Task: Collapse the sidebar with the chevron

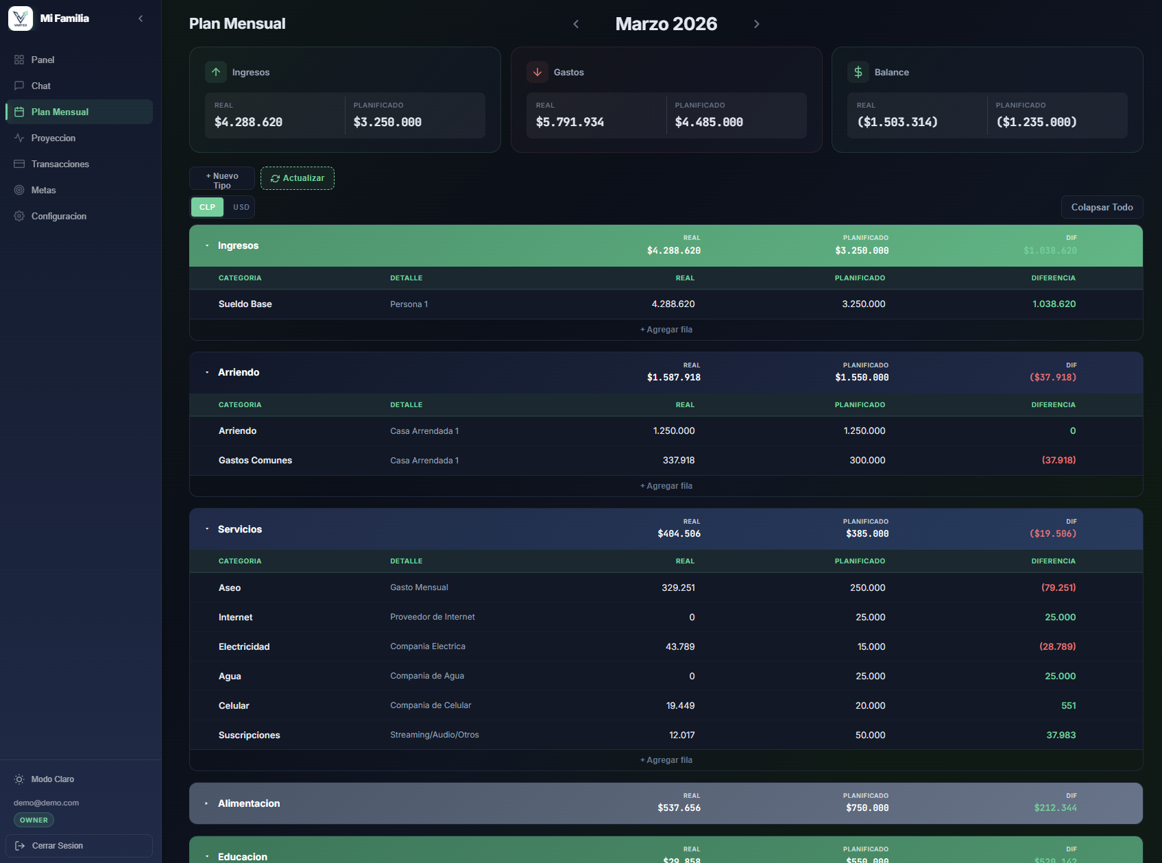Action: [x=141, y=19]
